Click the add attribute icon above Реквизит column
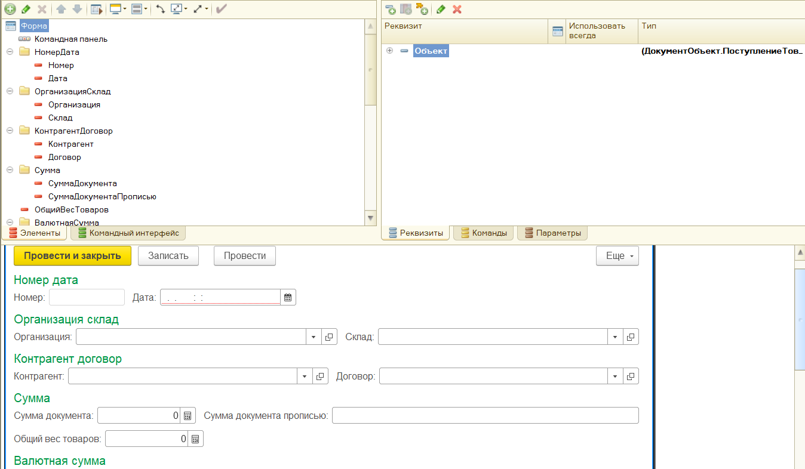Viewport: 805px width, 469px height. pyautogui.click(x=391, y=9)
